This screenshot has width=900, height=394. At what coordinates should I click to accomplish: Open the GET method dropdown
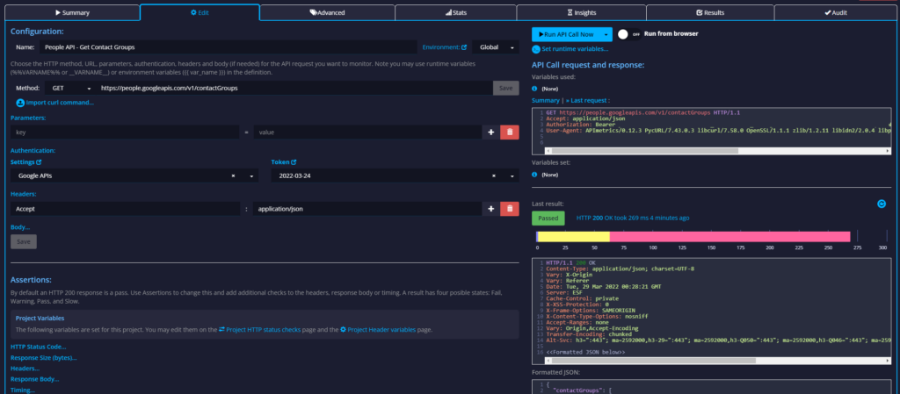click(70, 89)
